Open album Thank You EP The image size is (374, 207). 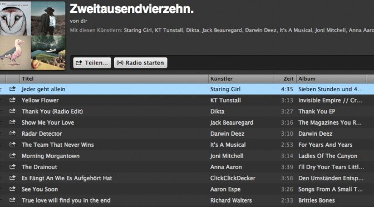317,111
